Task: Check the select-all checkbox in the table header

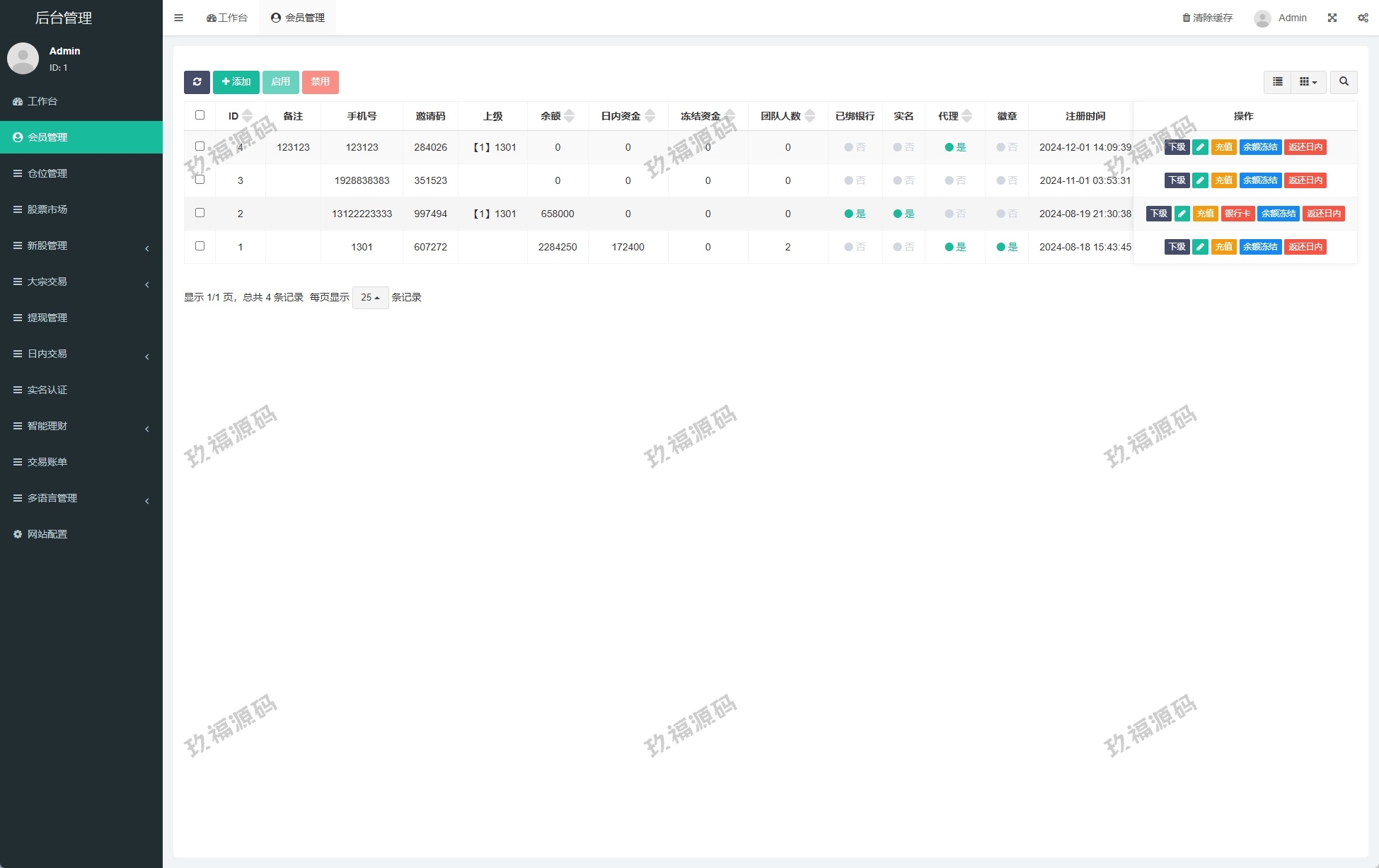Action: [200, 115]
